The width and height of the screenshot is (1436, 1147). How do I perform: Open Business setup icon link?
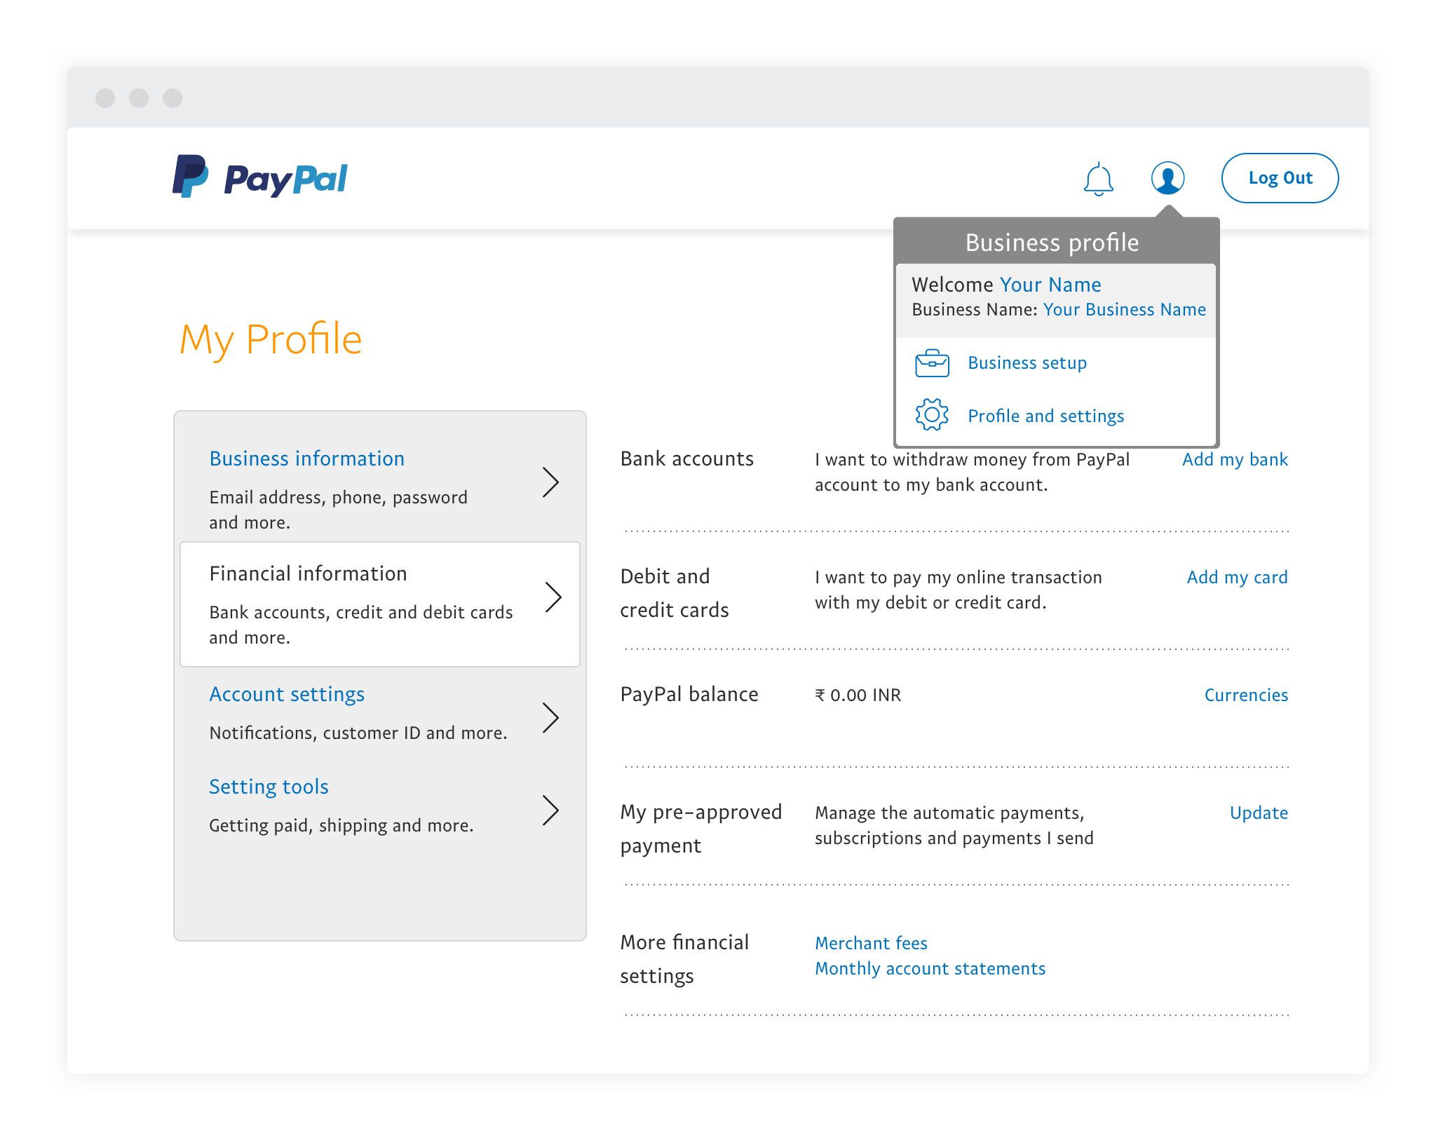pyautogui.click(x=937, y=363)
